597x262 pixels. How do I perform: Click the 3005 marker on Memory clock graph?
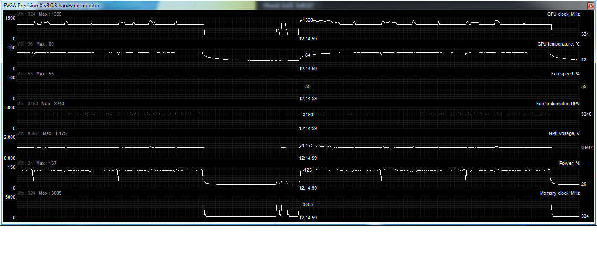point(308,205)
